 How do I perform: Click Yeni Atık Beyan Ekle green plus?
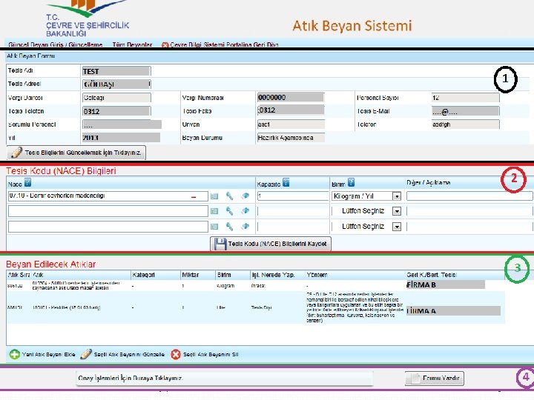pyautogui.click(x=15, y=354)
